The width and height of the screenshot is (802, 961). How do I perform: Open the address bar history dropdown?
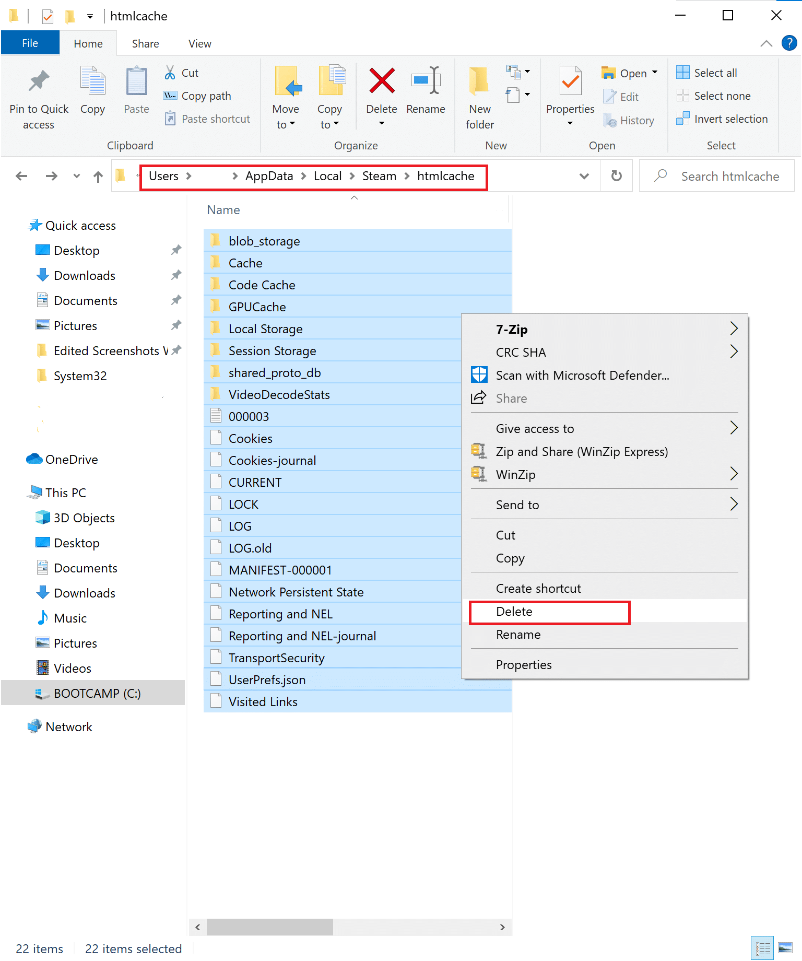(x=584, y=176)
